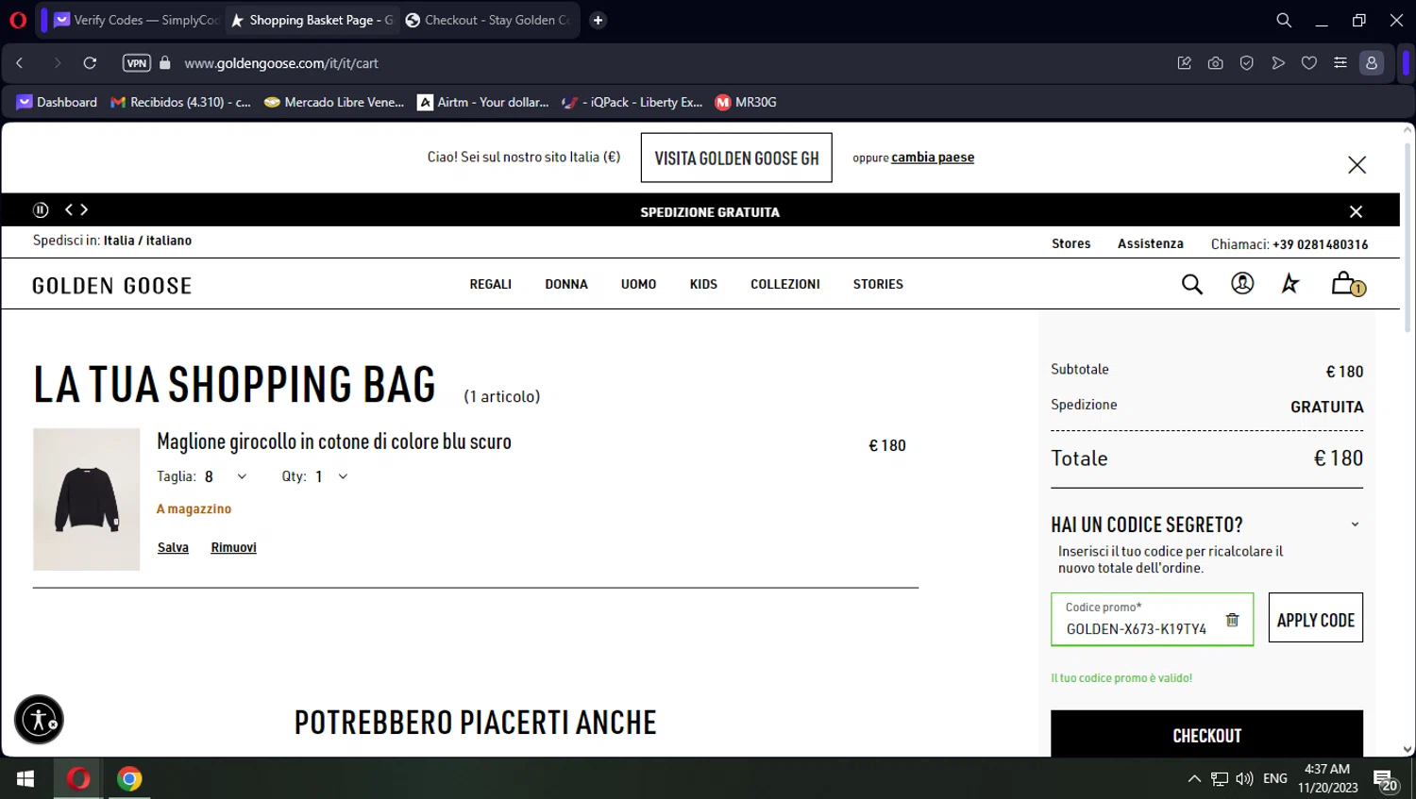Open the COLLEZIONI menu
The width and height of the screenshot is (1416, 799).
[785, 284]
